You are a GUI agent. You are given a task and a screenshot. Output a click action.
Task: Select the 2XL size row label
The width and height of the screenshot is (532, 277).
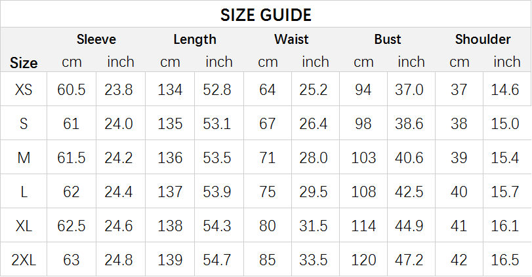tap(24, 260)
